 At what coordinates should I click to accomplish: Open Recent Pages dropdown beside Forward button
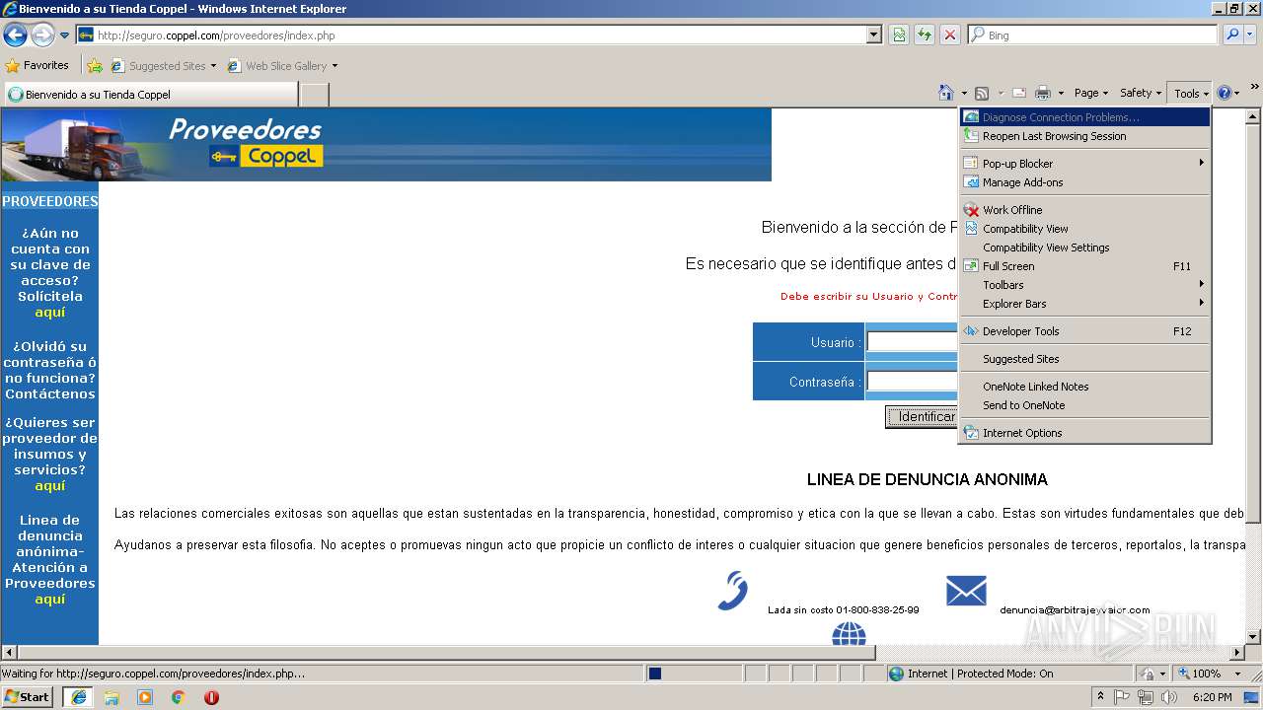point(65,35)
